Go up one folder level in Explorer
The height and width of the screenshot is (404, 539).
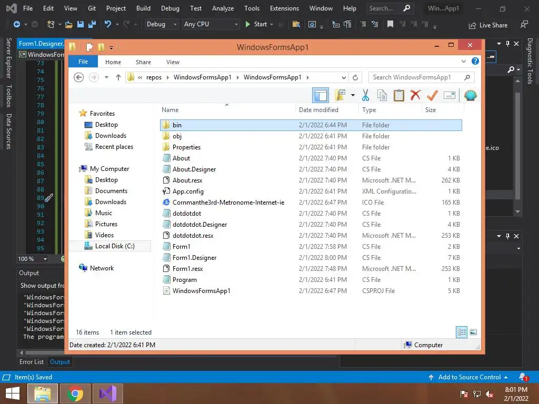tap(118, 78)
